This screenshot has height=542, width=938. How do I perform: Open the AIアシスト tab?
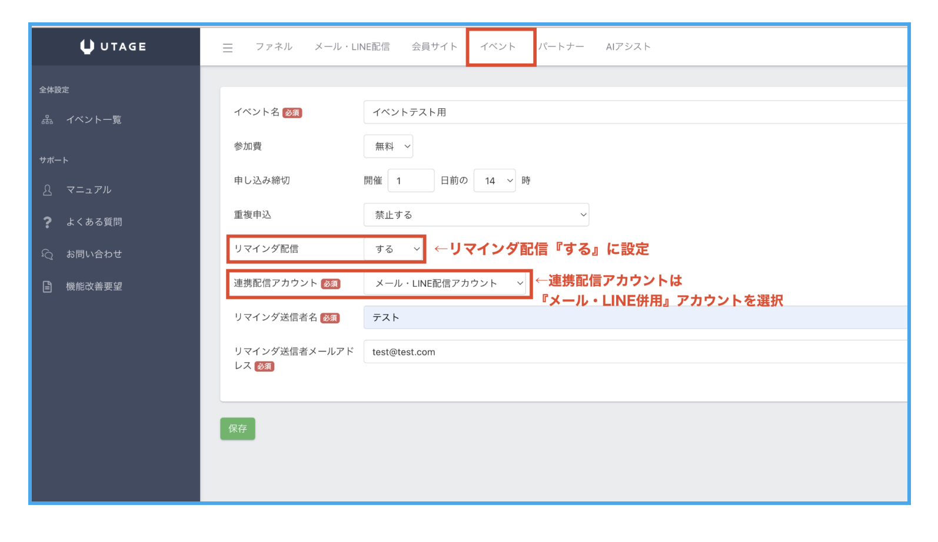click(x=628, y=47)
